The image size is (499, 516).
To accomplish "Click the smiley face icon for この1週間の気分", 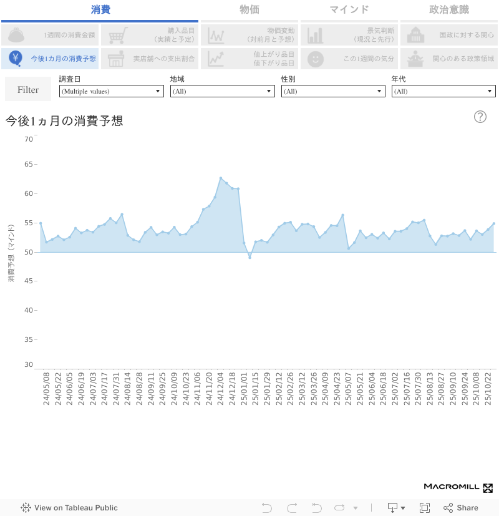I will tap(316, 59).
